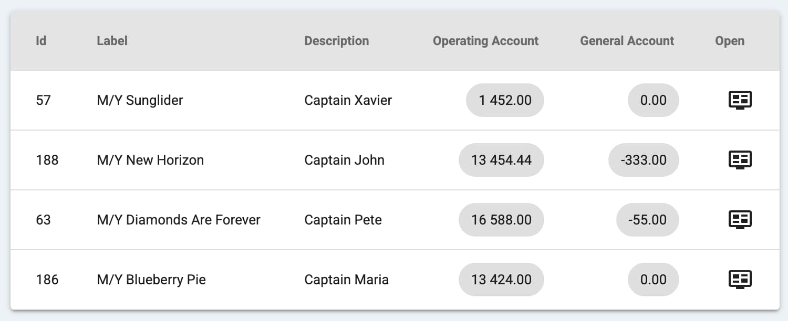Image resolution: width=788 pixels, height=321 pixels.
Task: Select the Id cell showing 188
Action: tap(47, 160)
